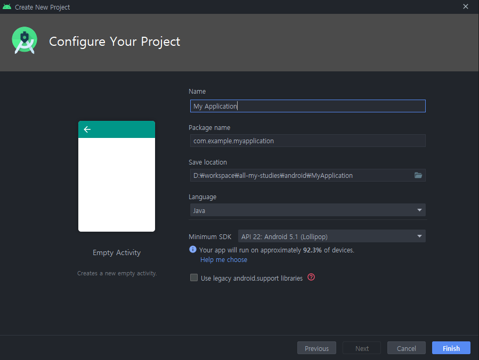Viewport: 479px width, 360px height.
Task: Click the Empty Activity preview thumbnail
Action: pyautogui.click(x=117, y=176)
